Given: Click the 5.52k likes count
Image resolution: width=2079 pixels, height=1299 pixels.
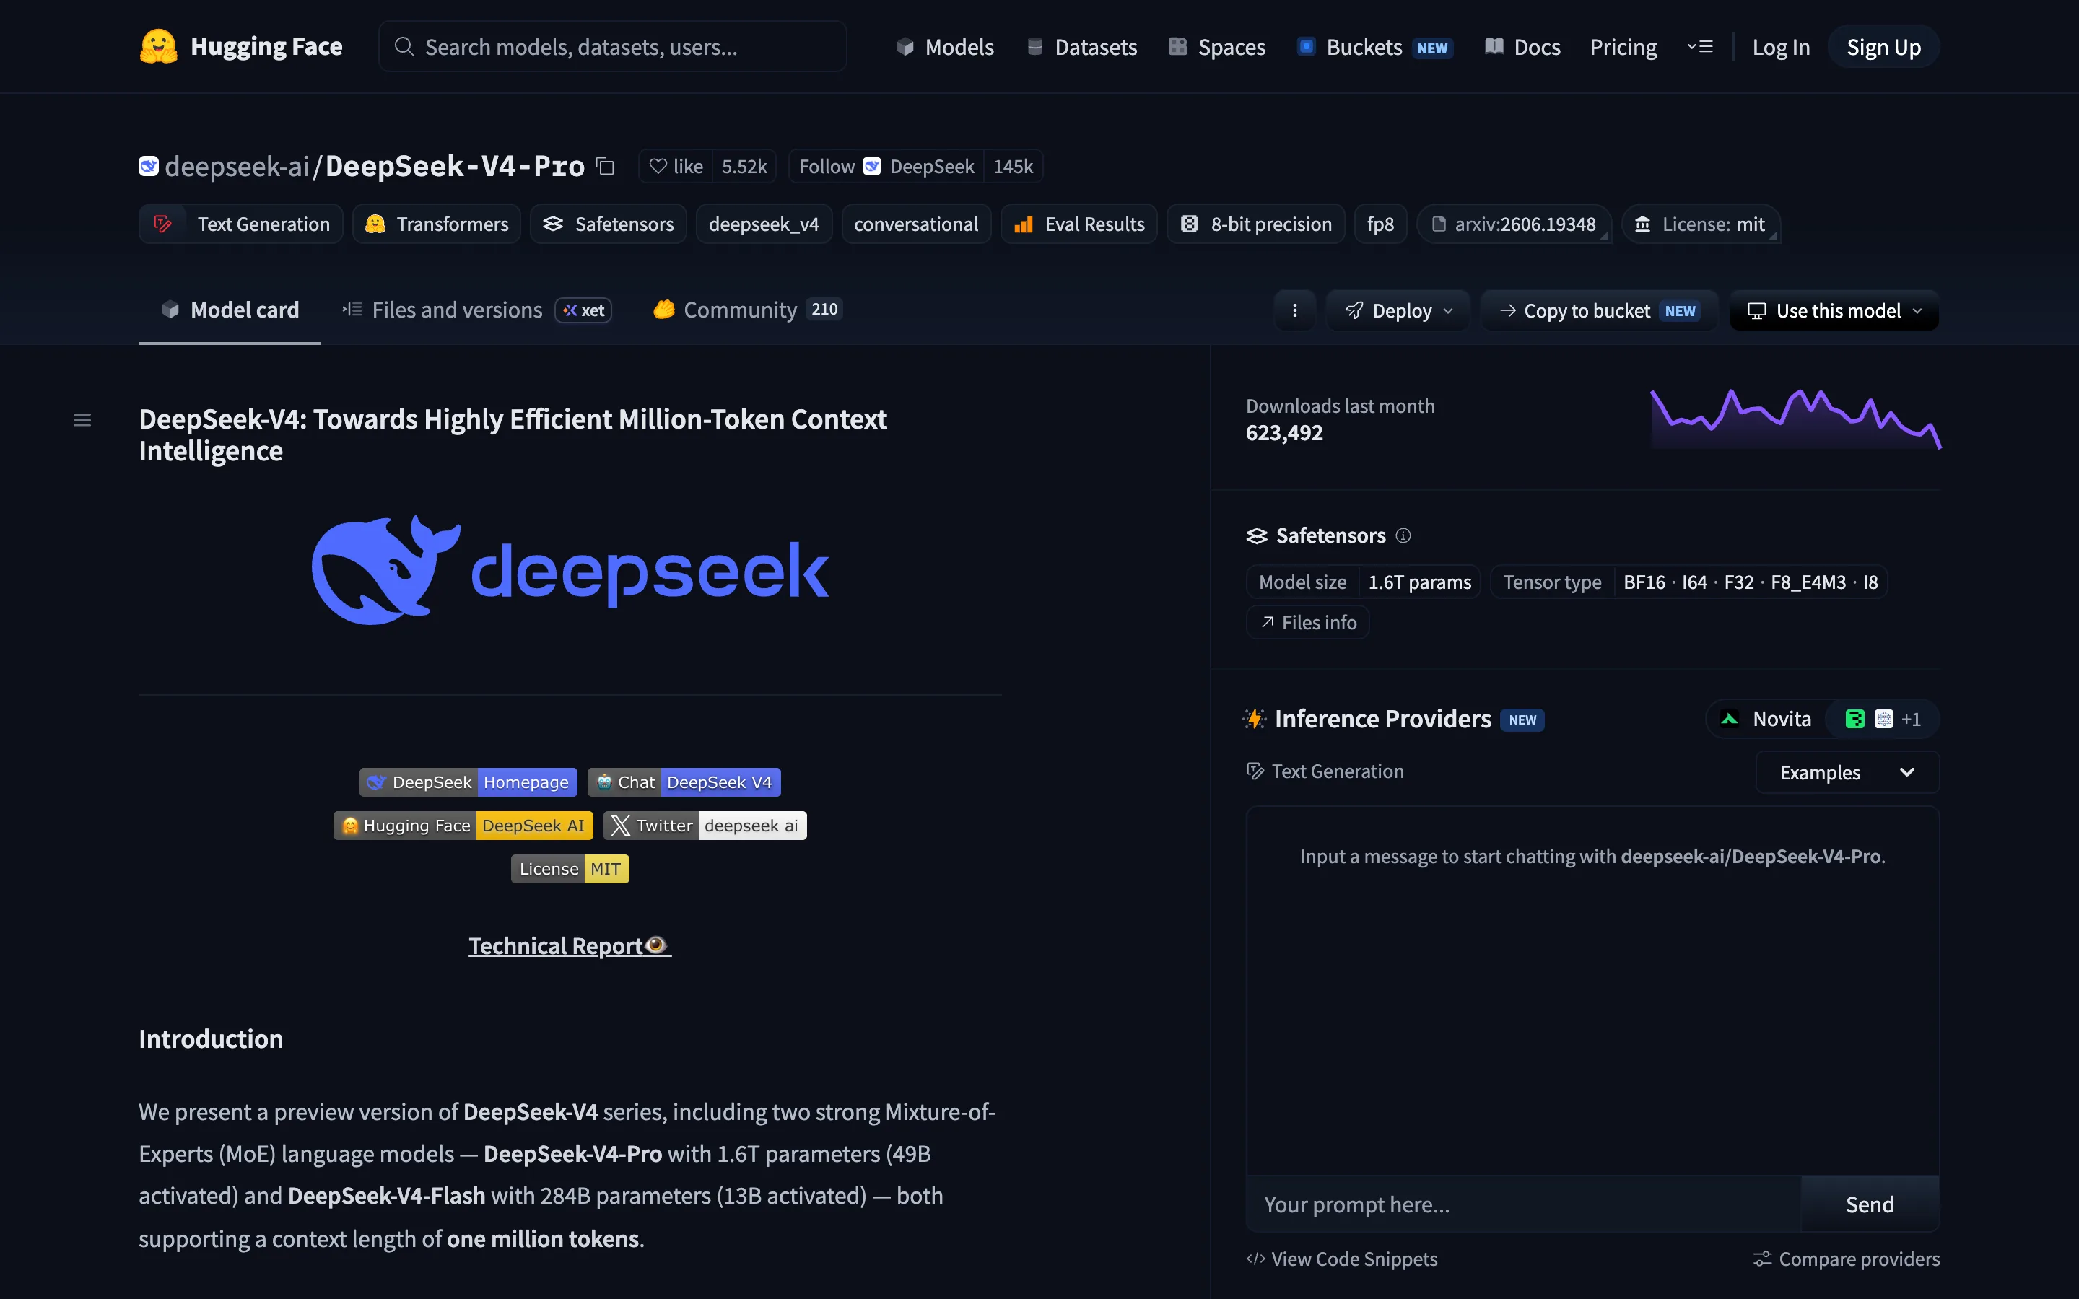Looking at the screenshot, I should point(744,167).
